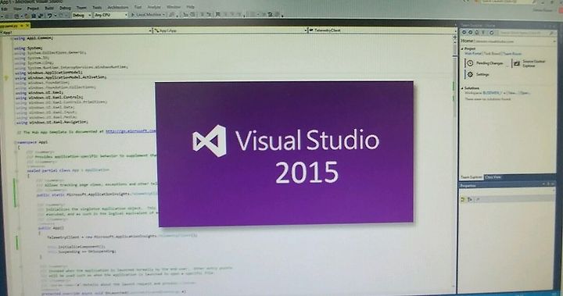Click the Settings gear icon
Image resolution: width=563 pixels, height=296 pixels.
470,74
